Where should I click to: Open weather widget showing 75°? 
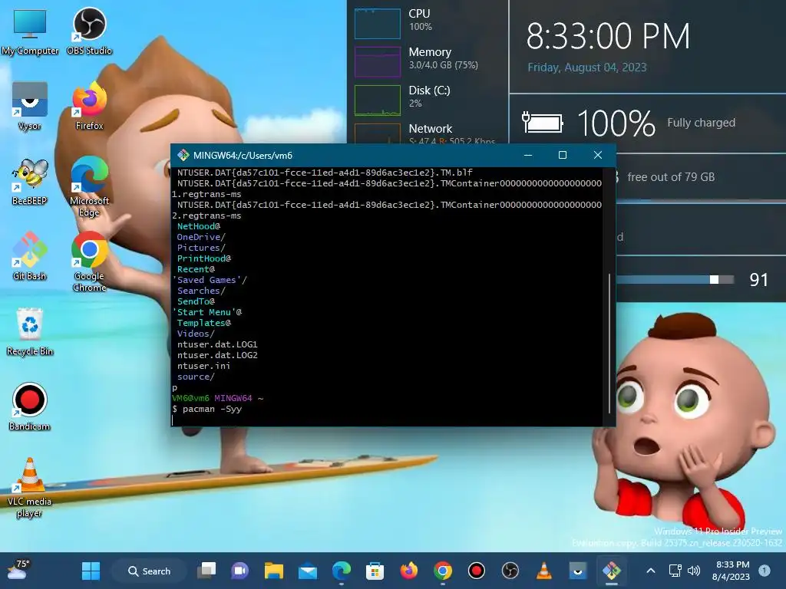coord(18,570)
